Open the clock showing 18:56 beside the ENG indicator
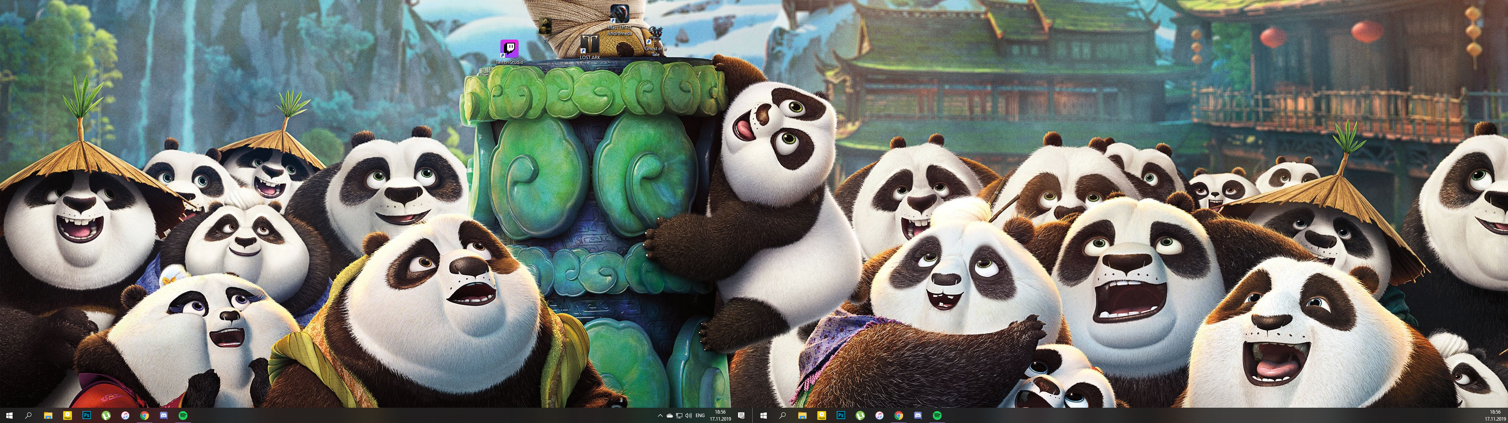The image size is (1508, 423). click(721, 416)
